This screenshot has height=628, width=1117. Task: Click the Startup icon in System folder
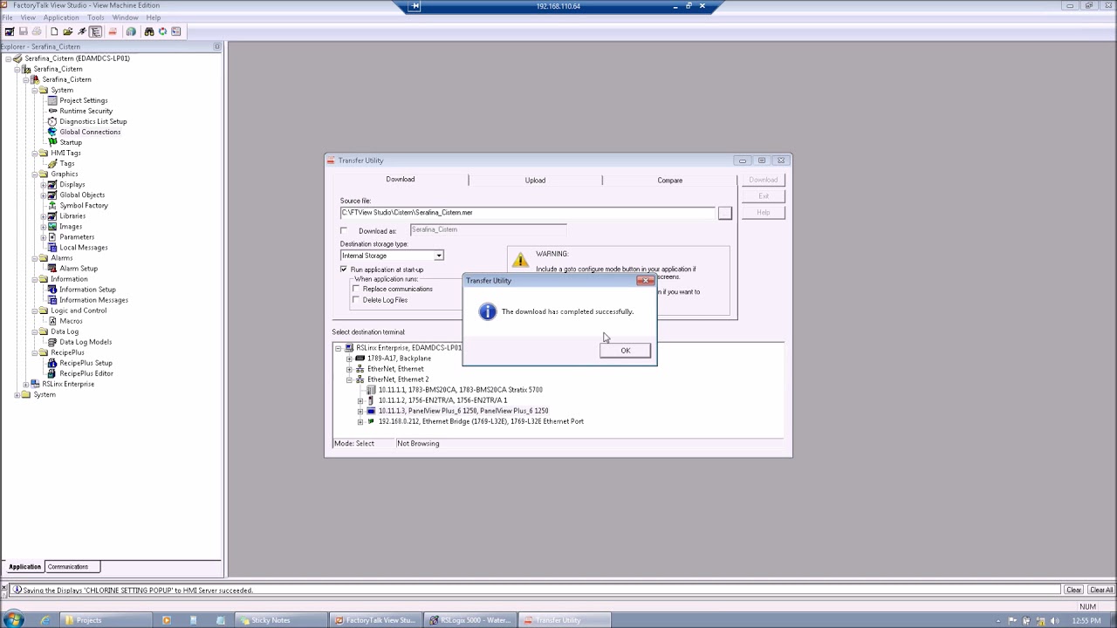click(52, 142)
